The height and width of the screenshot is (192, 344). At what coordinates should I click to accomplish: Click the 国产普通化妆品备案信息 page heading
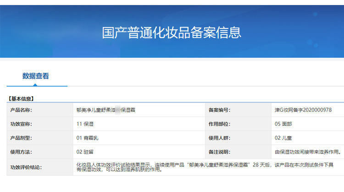[172, 33]
